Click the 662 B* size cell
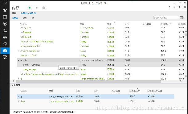 point(128,74)
